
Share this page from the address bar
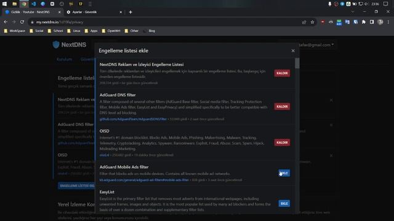(304, 22)
